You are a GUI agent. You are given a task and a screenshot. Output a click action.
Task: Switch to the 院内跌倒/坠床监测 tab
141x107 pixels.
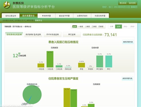point(33,35)
